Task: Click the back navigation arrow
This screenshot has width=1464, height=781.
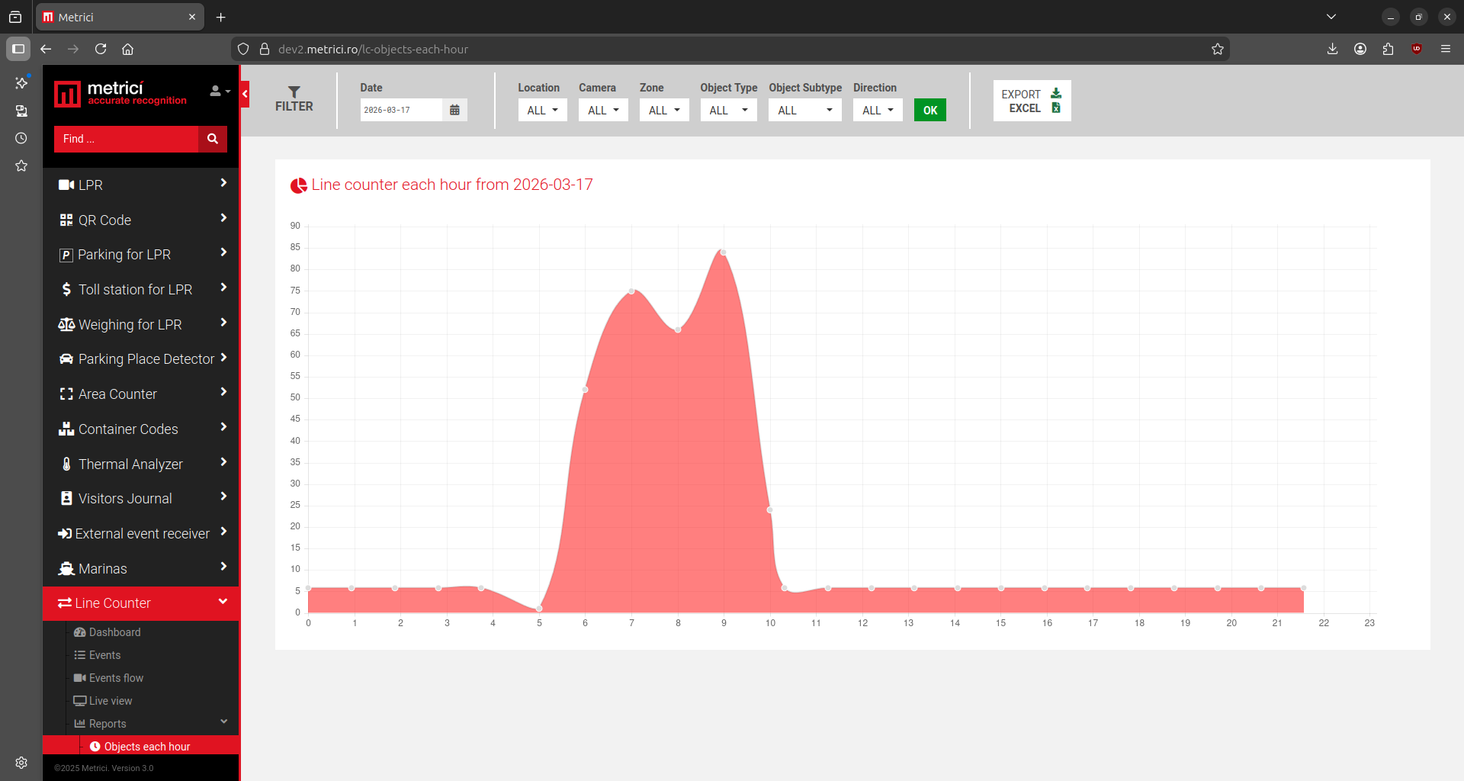Action: click(x=46, y=49)
